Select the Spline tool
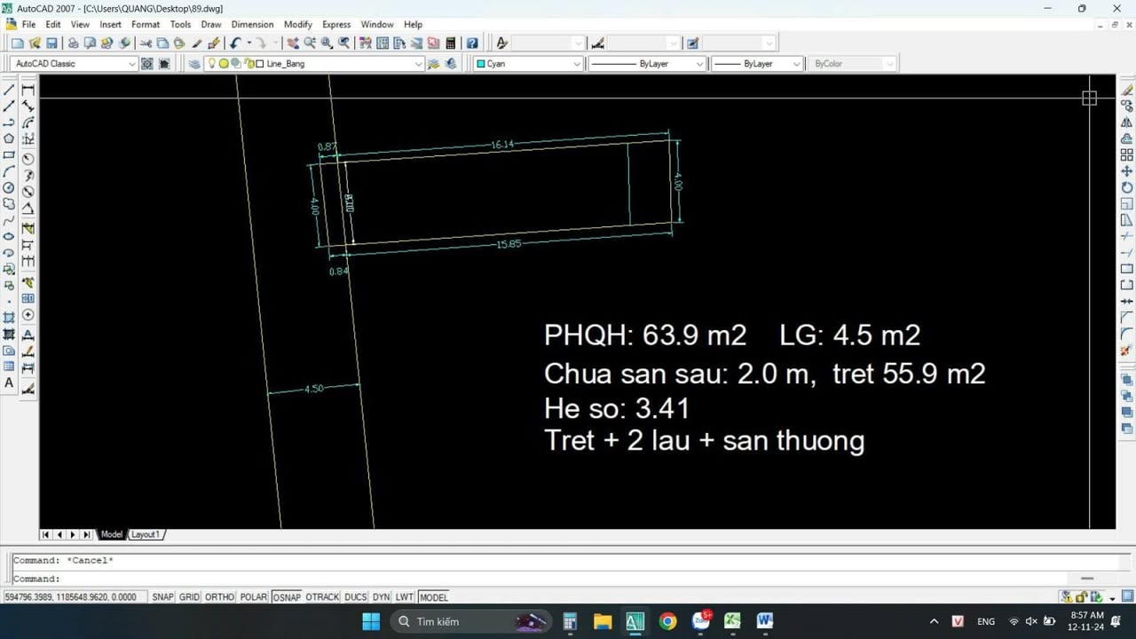This screenshot has width=1136, height=639. click(x=10, y=221)
